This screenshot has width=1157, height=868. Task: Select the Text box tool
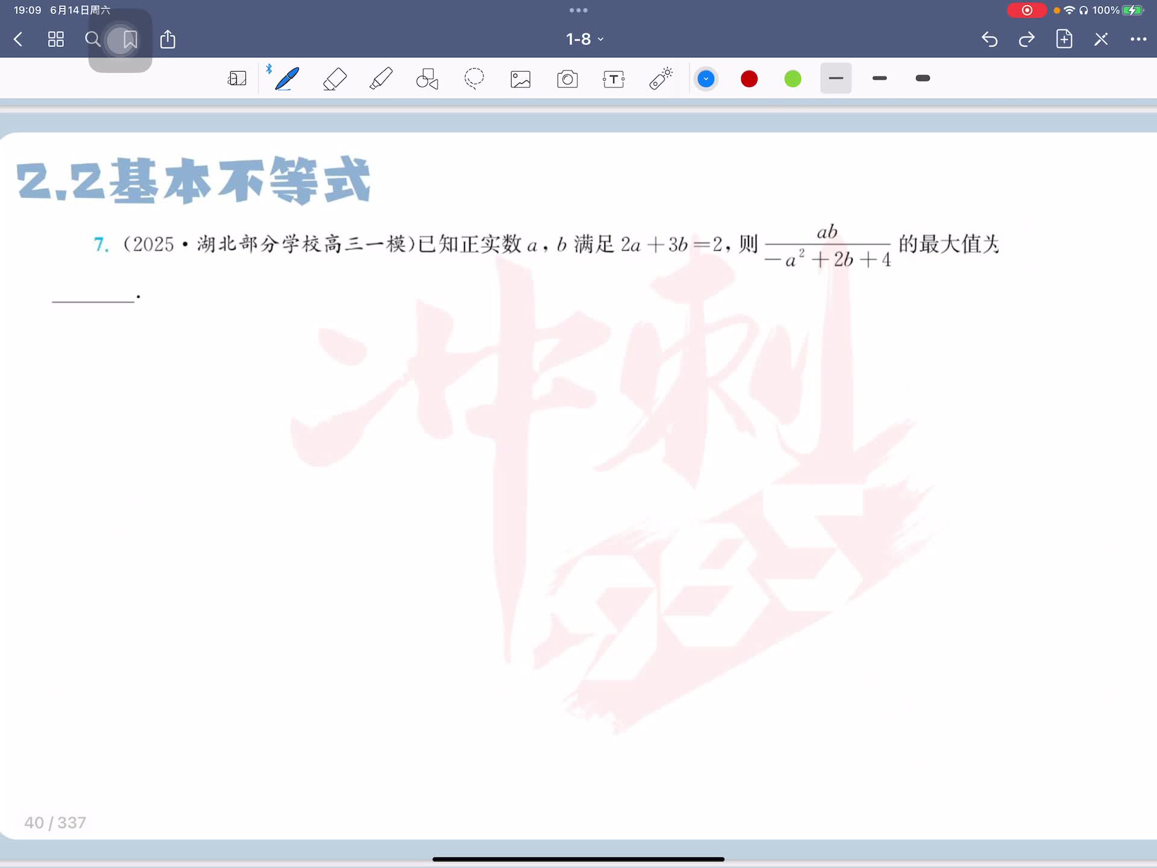613,79
